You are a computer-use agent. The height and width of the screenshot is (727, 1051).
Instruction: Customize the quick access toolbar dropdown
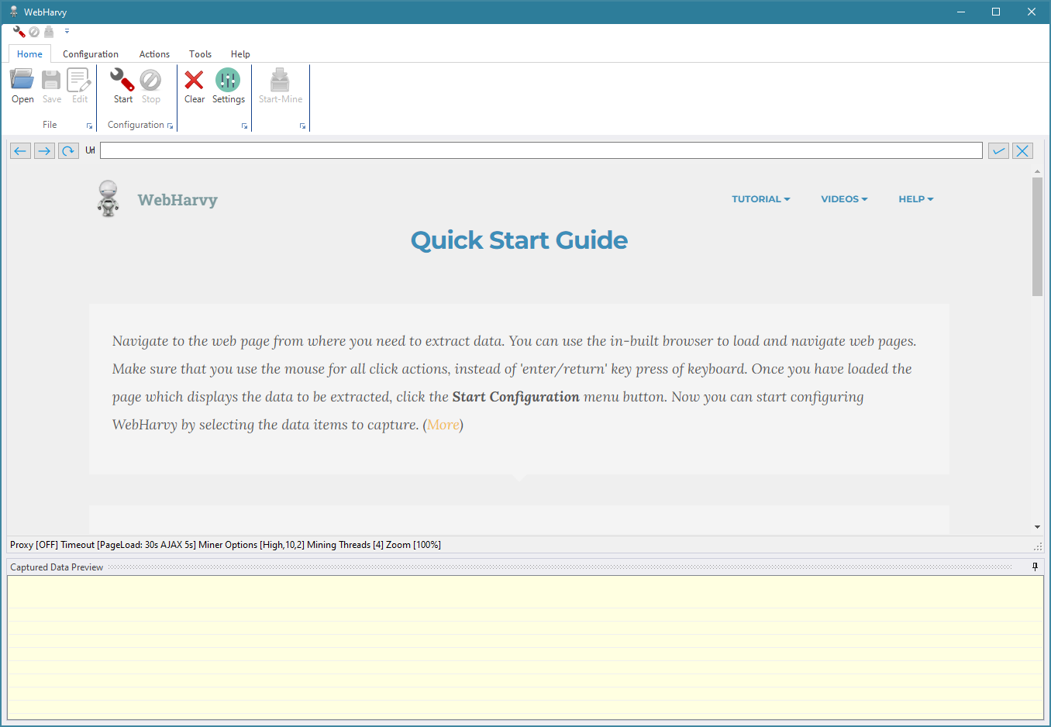point(67,32)
